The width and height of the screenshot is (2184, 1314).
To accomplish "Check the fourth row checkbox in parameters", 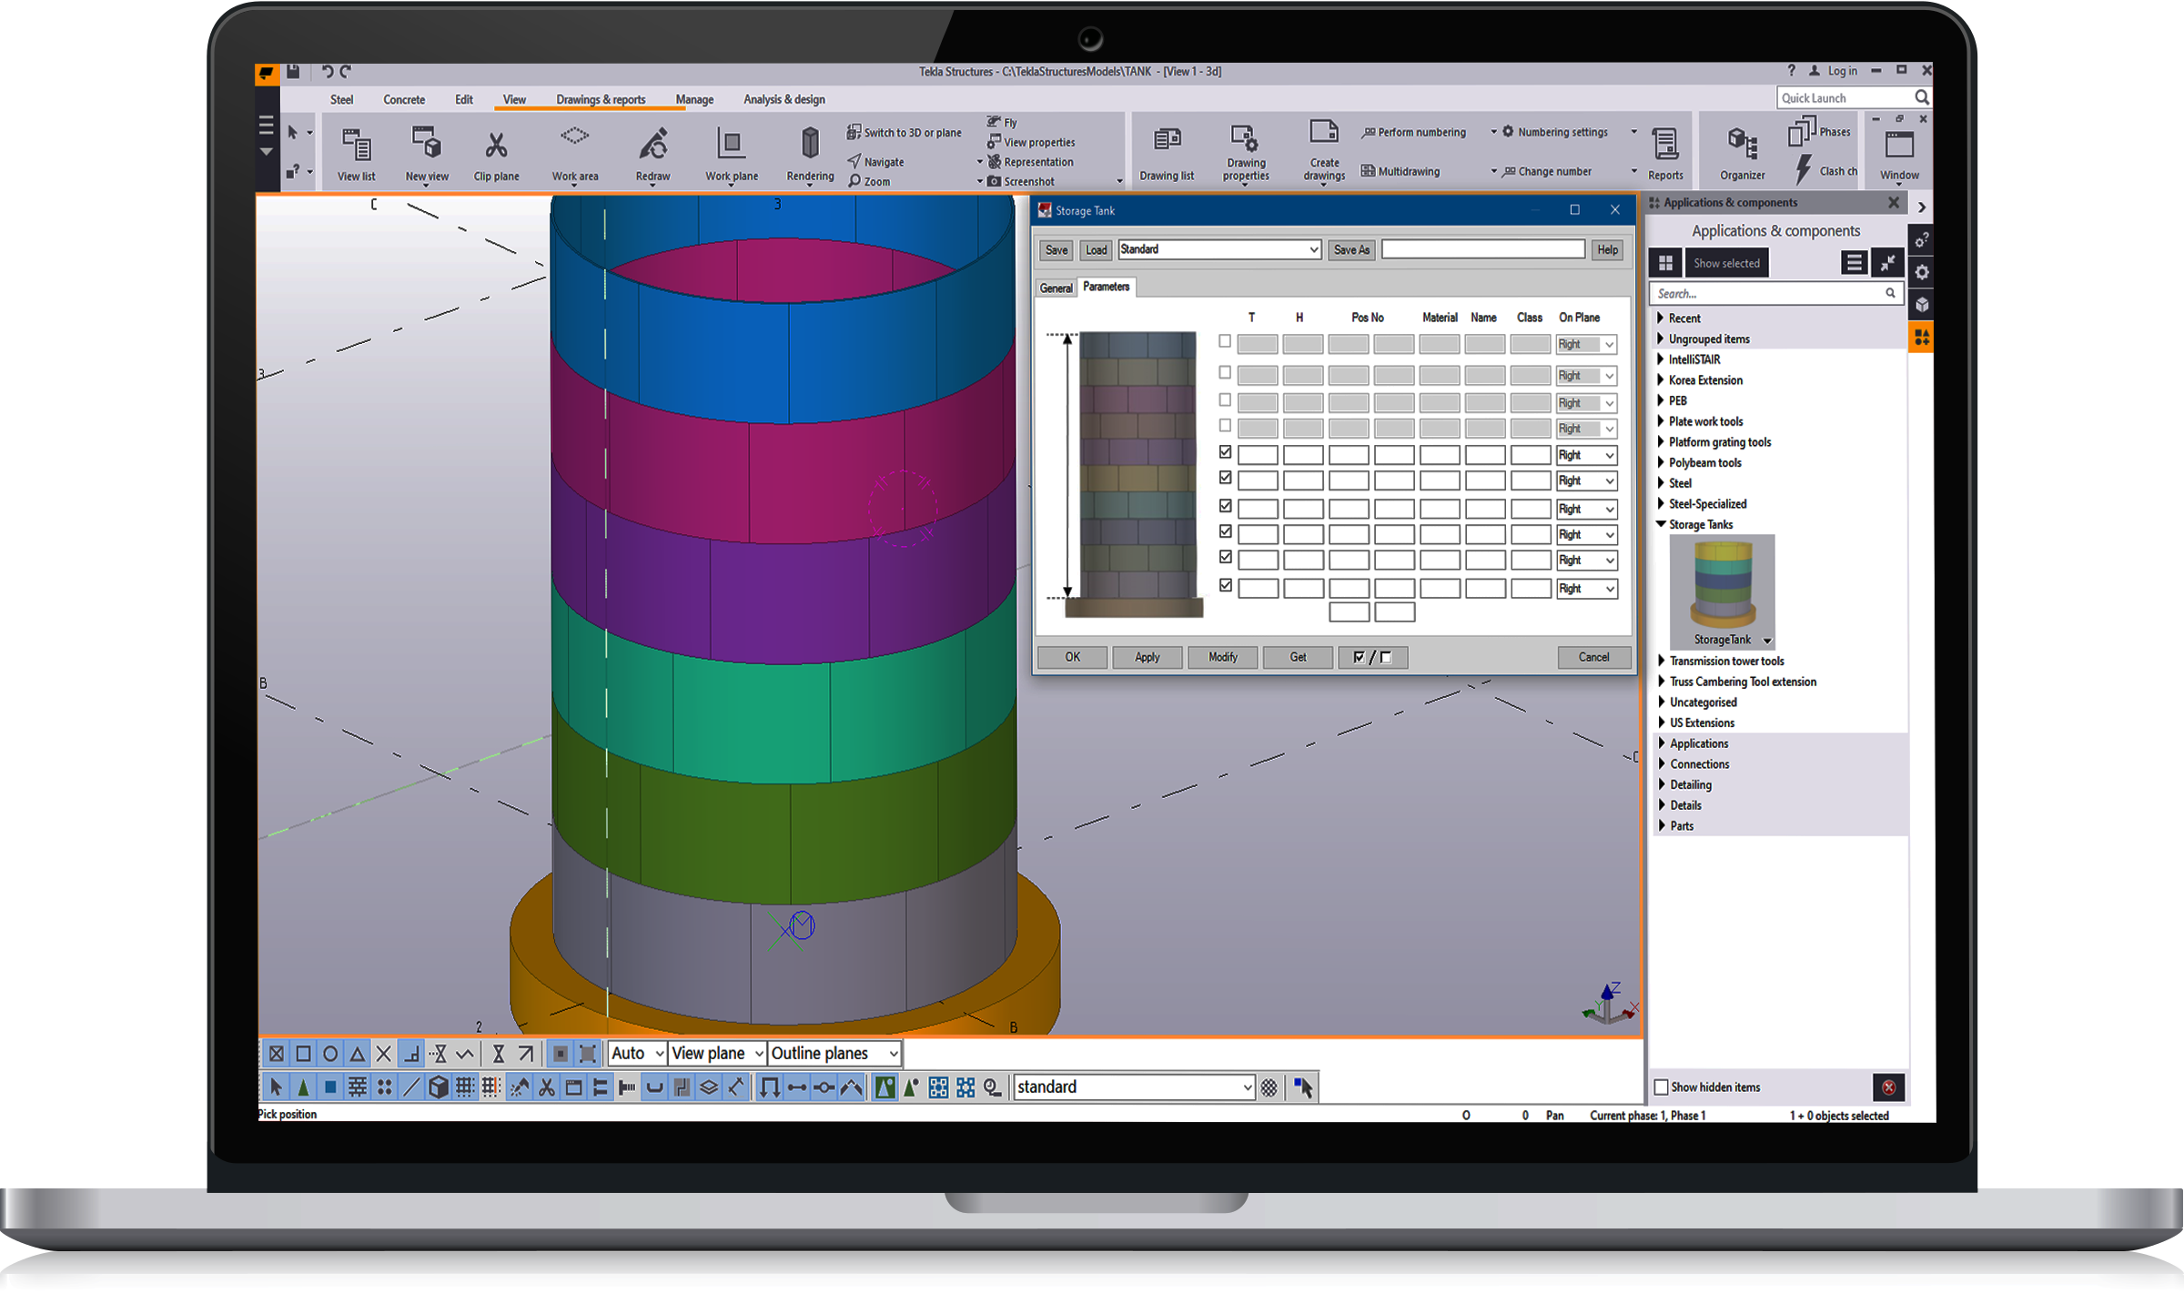I will [1225, 426].
